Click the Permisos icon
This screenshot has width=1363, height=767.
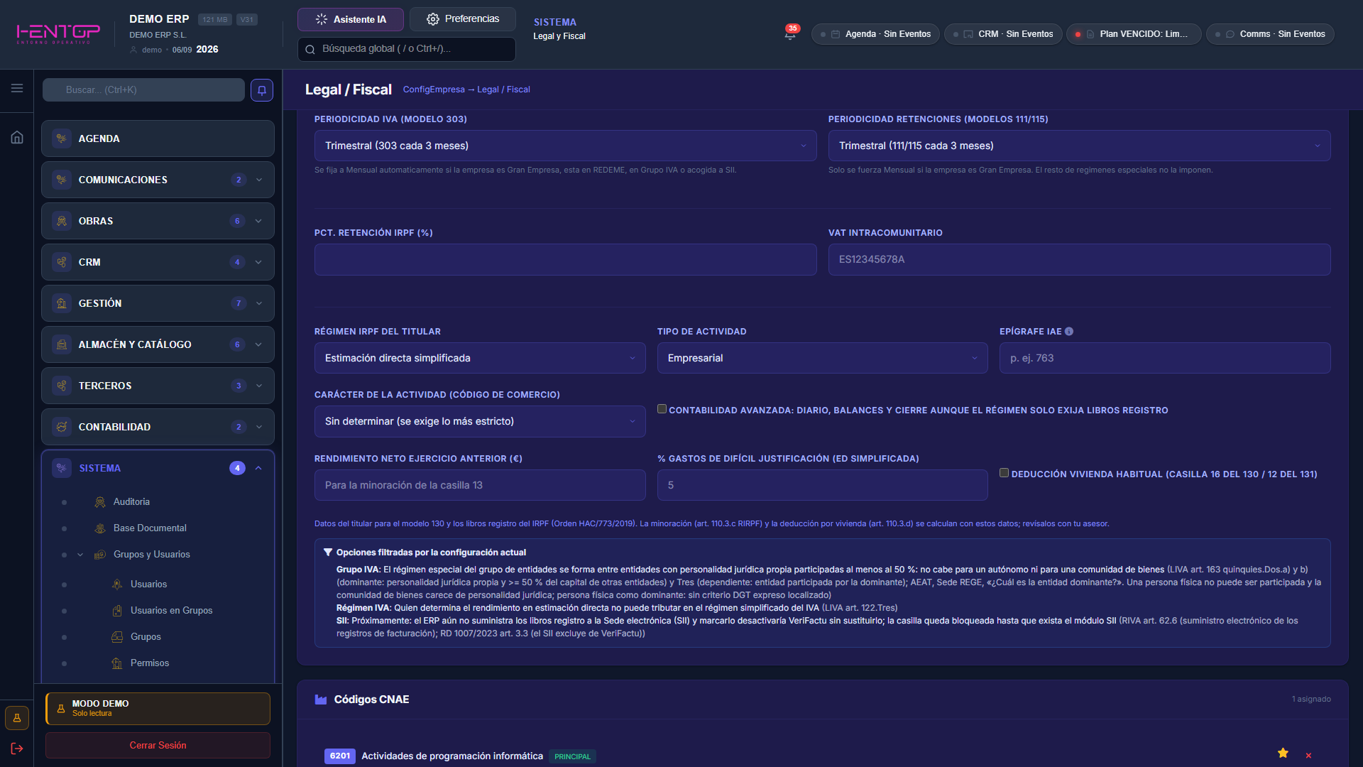pos(117,663)
